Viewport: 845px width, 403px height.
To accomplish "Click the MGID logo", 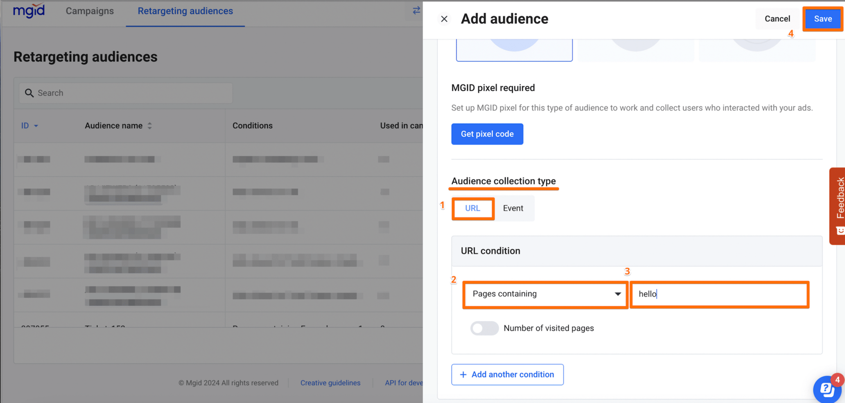I will [28, 11].
